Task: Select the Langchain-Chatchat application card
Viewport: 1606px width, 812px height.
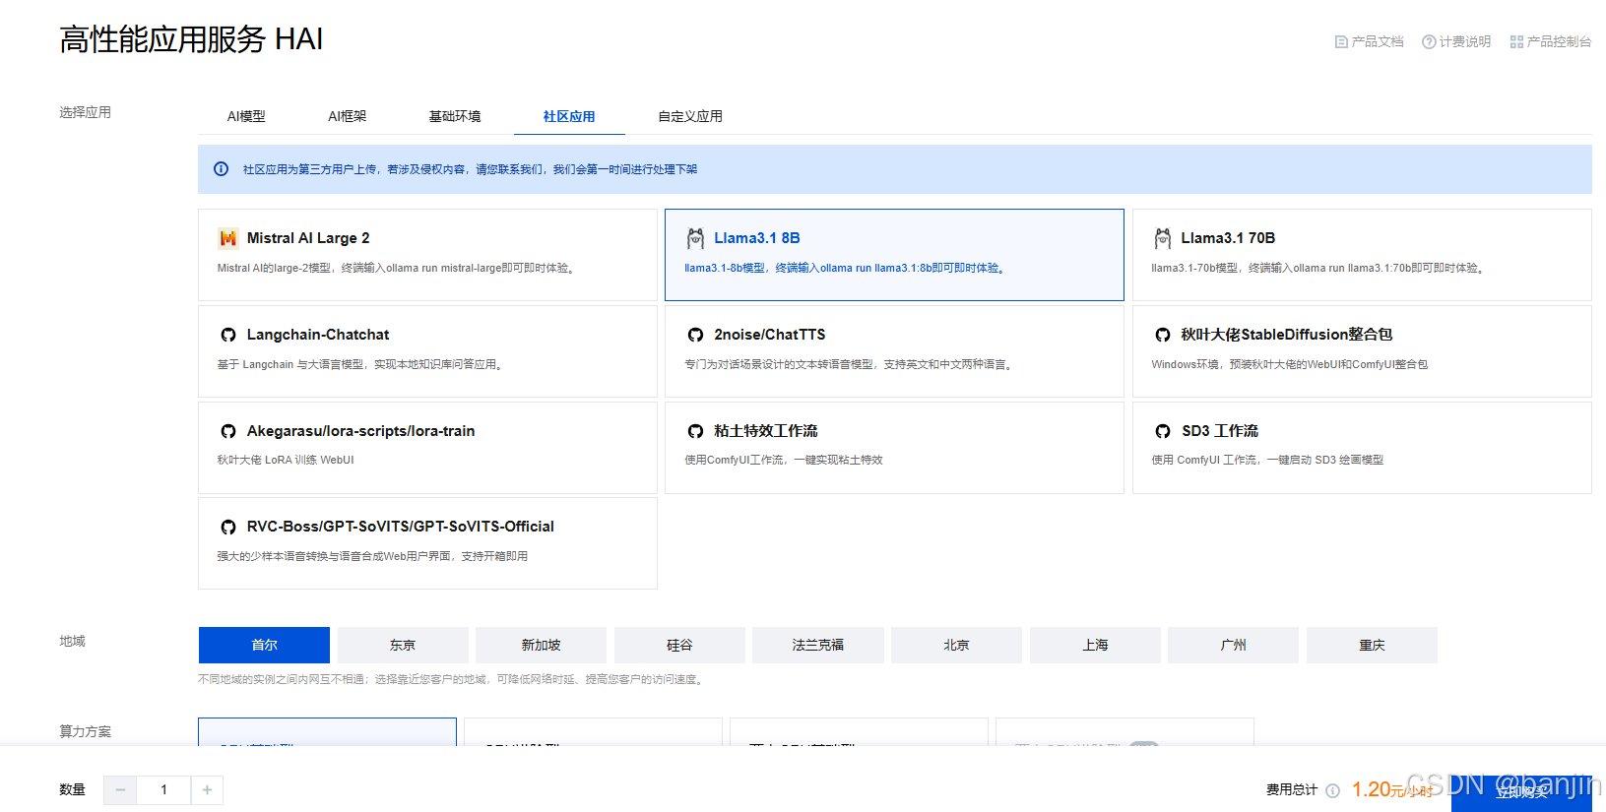Action: tap(427, 351)
